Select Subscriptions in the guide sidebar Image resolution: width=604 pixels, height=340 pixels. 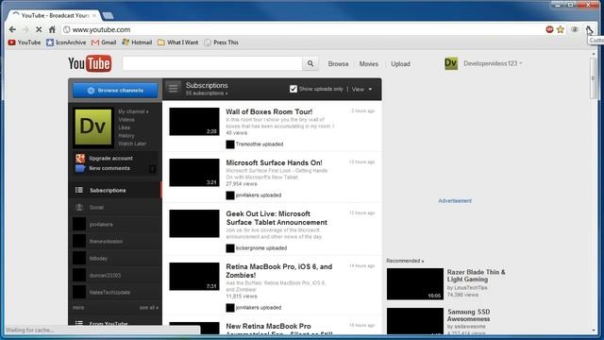(115, 190)
